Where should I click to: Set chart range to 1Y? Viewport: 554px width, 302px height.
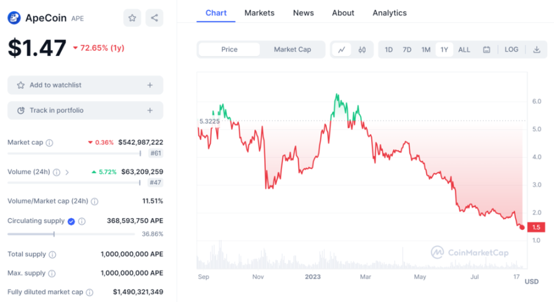pyautogui.click(x=444, y=49)
